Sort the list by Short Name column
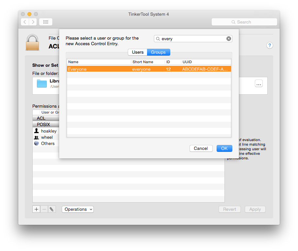This screenshot has height=251, width=298. [x=147, y=62]
